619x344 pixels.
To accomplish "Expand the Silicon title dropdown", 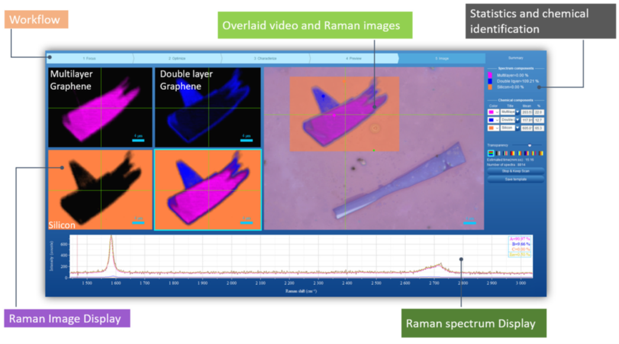I will 517,128.
